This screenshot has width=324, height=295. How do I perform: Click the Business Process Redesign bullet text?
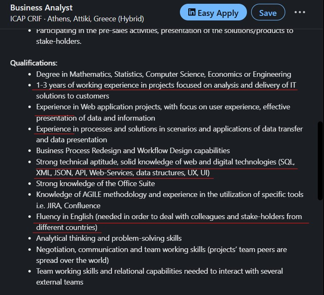click(x=133, y=151)
